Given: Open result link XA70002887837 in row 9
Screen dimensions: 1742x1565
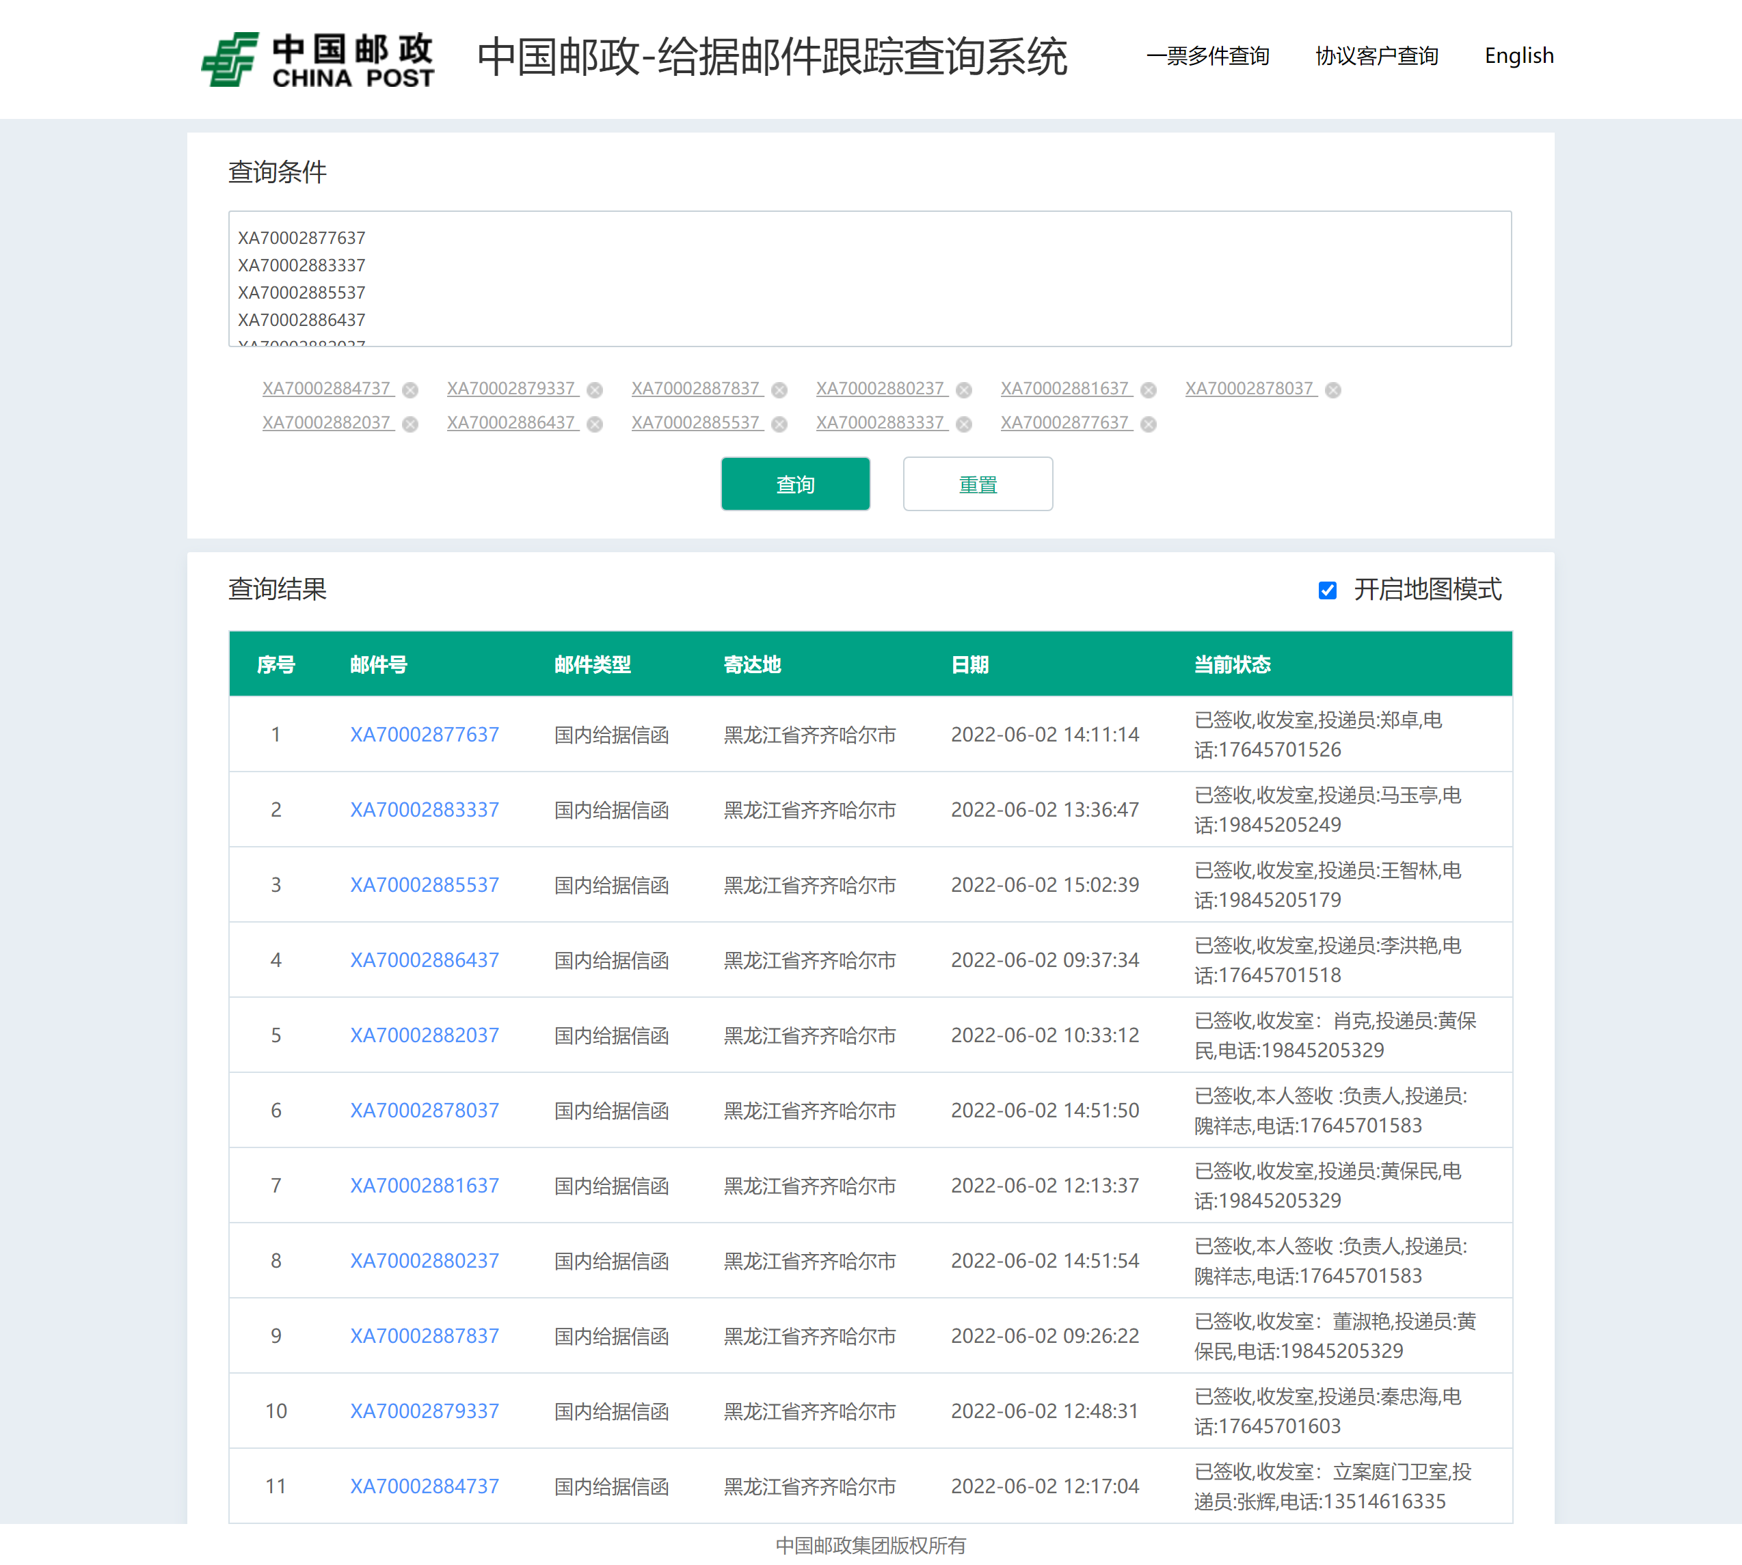Looking at the screenshot, I should click(x=424, y=1336).
